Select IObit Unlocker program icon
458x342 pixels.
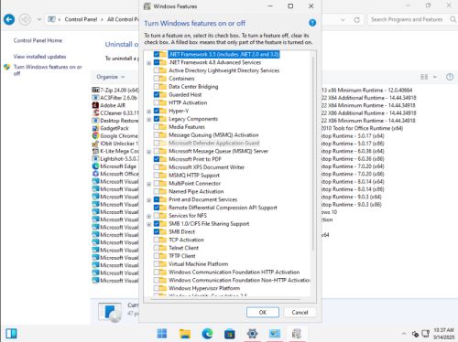pyautogui.click(x=95, y=144)
